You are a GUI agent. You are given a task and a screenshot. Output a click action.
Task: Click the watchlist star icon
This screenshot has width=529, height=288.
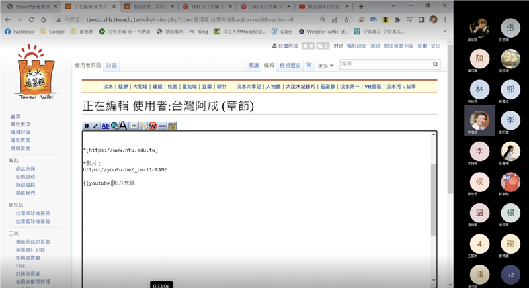point(308,65)
